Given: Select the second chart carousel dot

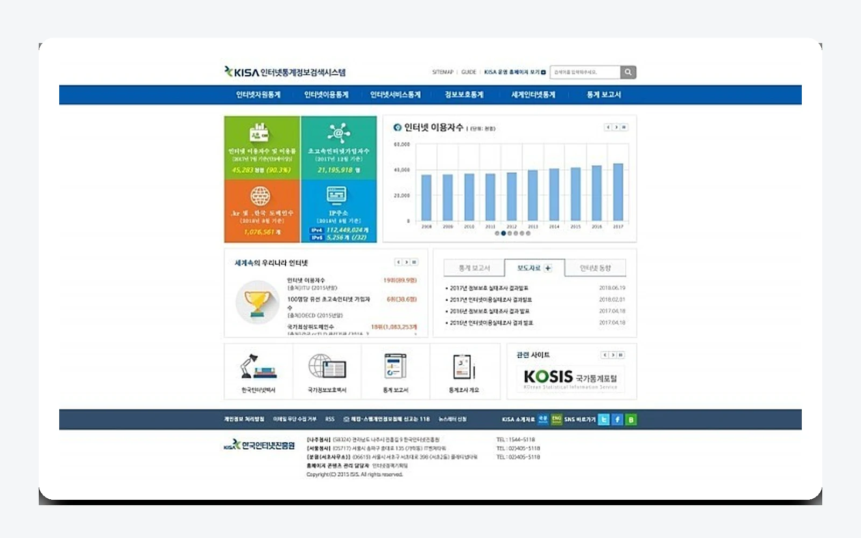Looking at the screenshot, I should point(503,233).
